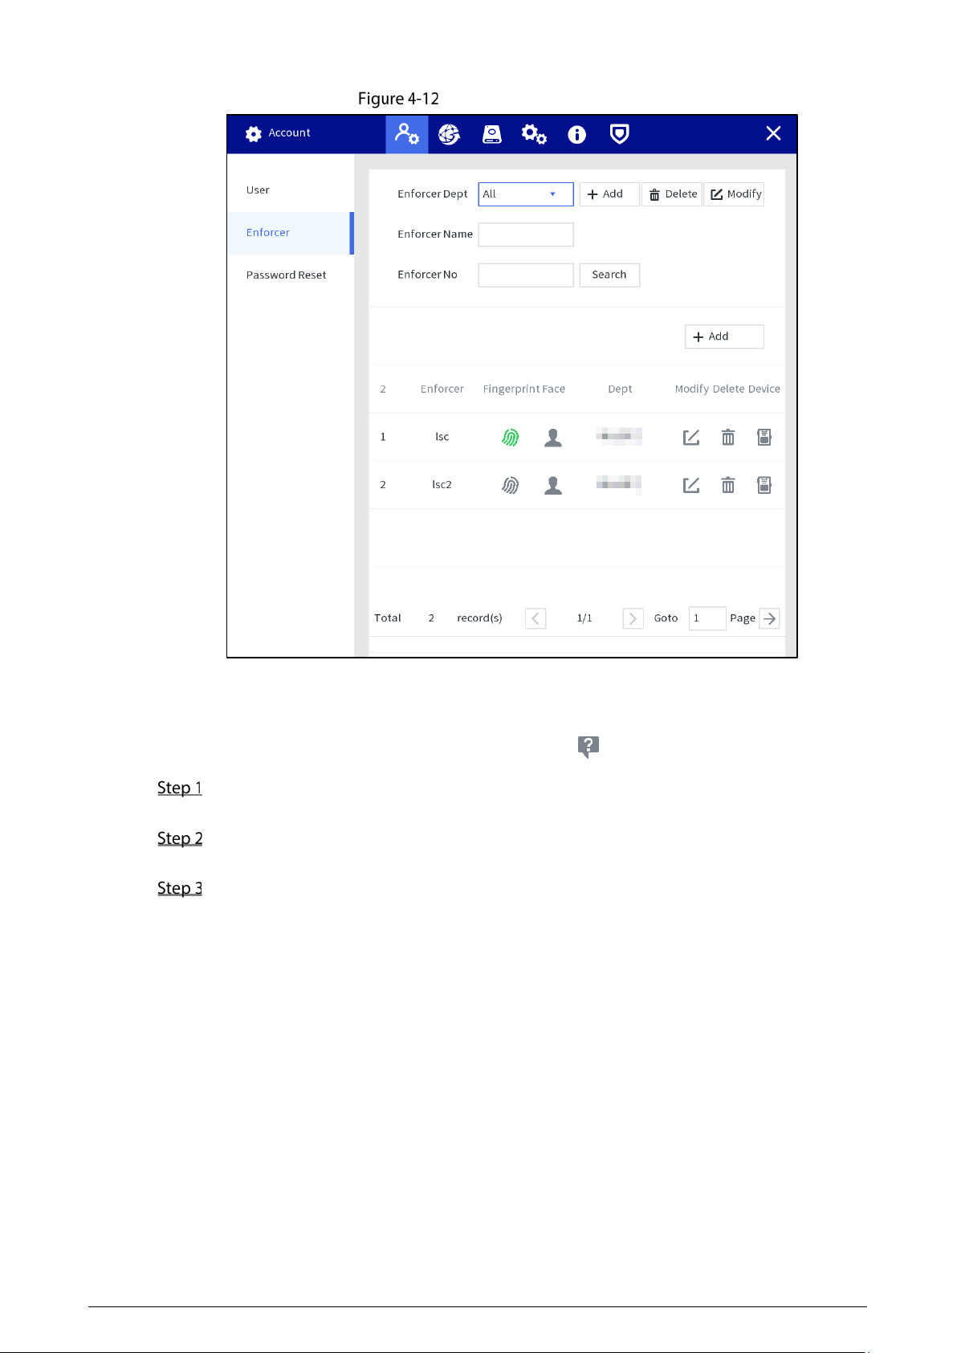This screenshot has height=1353, width=957.
Task: Click the blurred Dept cell for lsc2
Action: tap(619, 483)
